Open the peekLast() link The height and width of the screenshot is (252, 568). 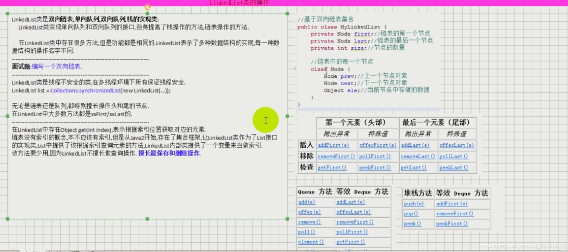point(454,167)
